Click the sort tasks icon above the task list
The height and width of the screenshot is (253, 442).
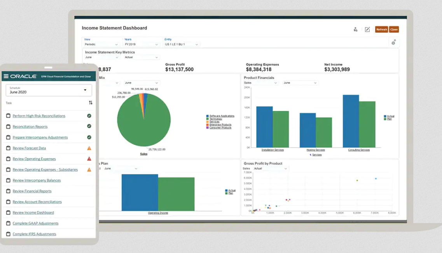click(91, 102)
